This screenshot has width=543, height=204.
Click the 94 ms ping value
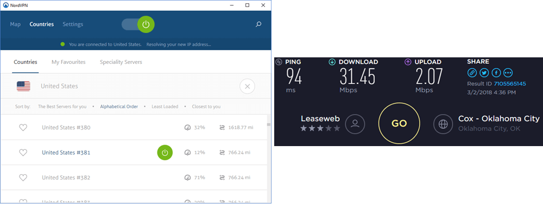click(294, 77)
